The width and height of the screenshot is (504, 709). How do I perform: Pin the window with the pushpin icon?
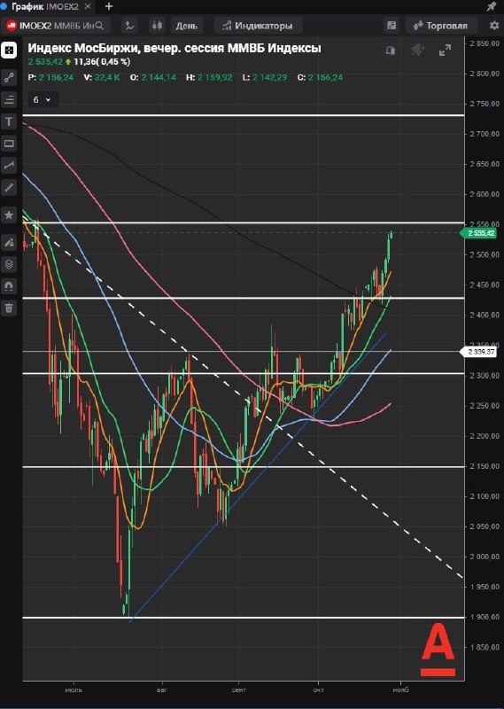coord(492,6)
